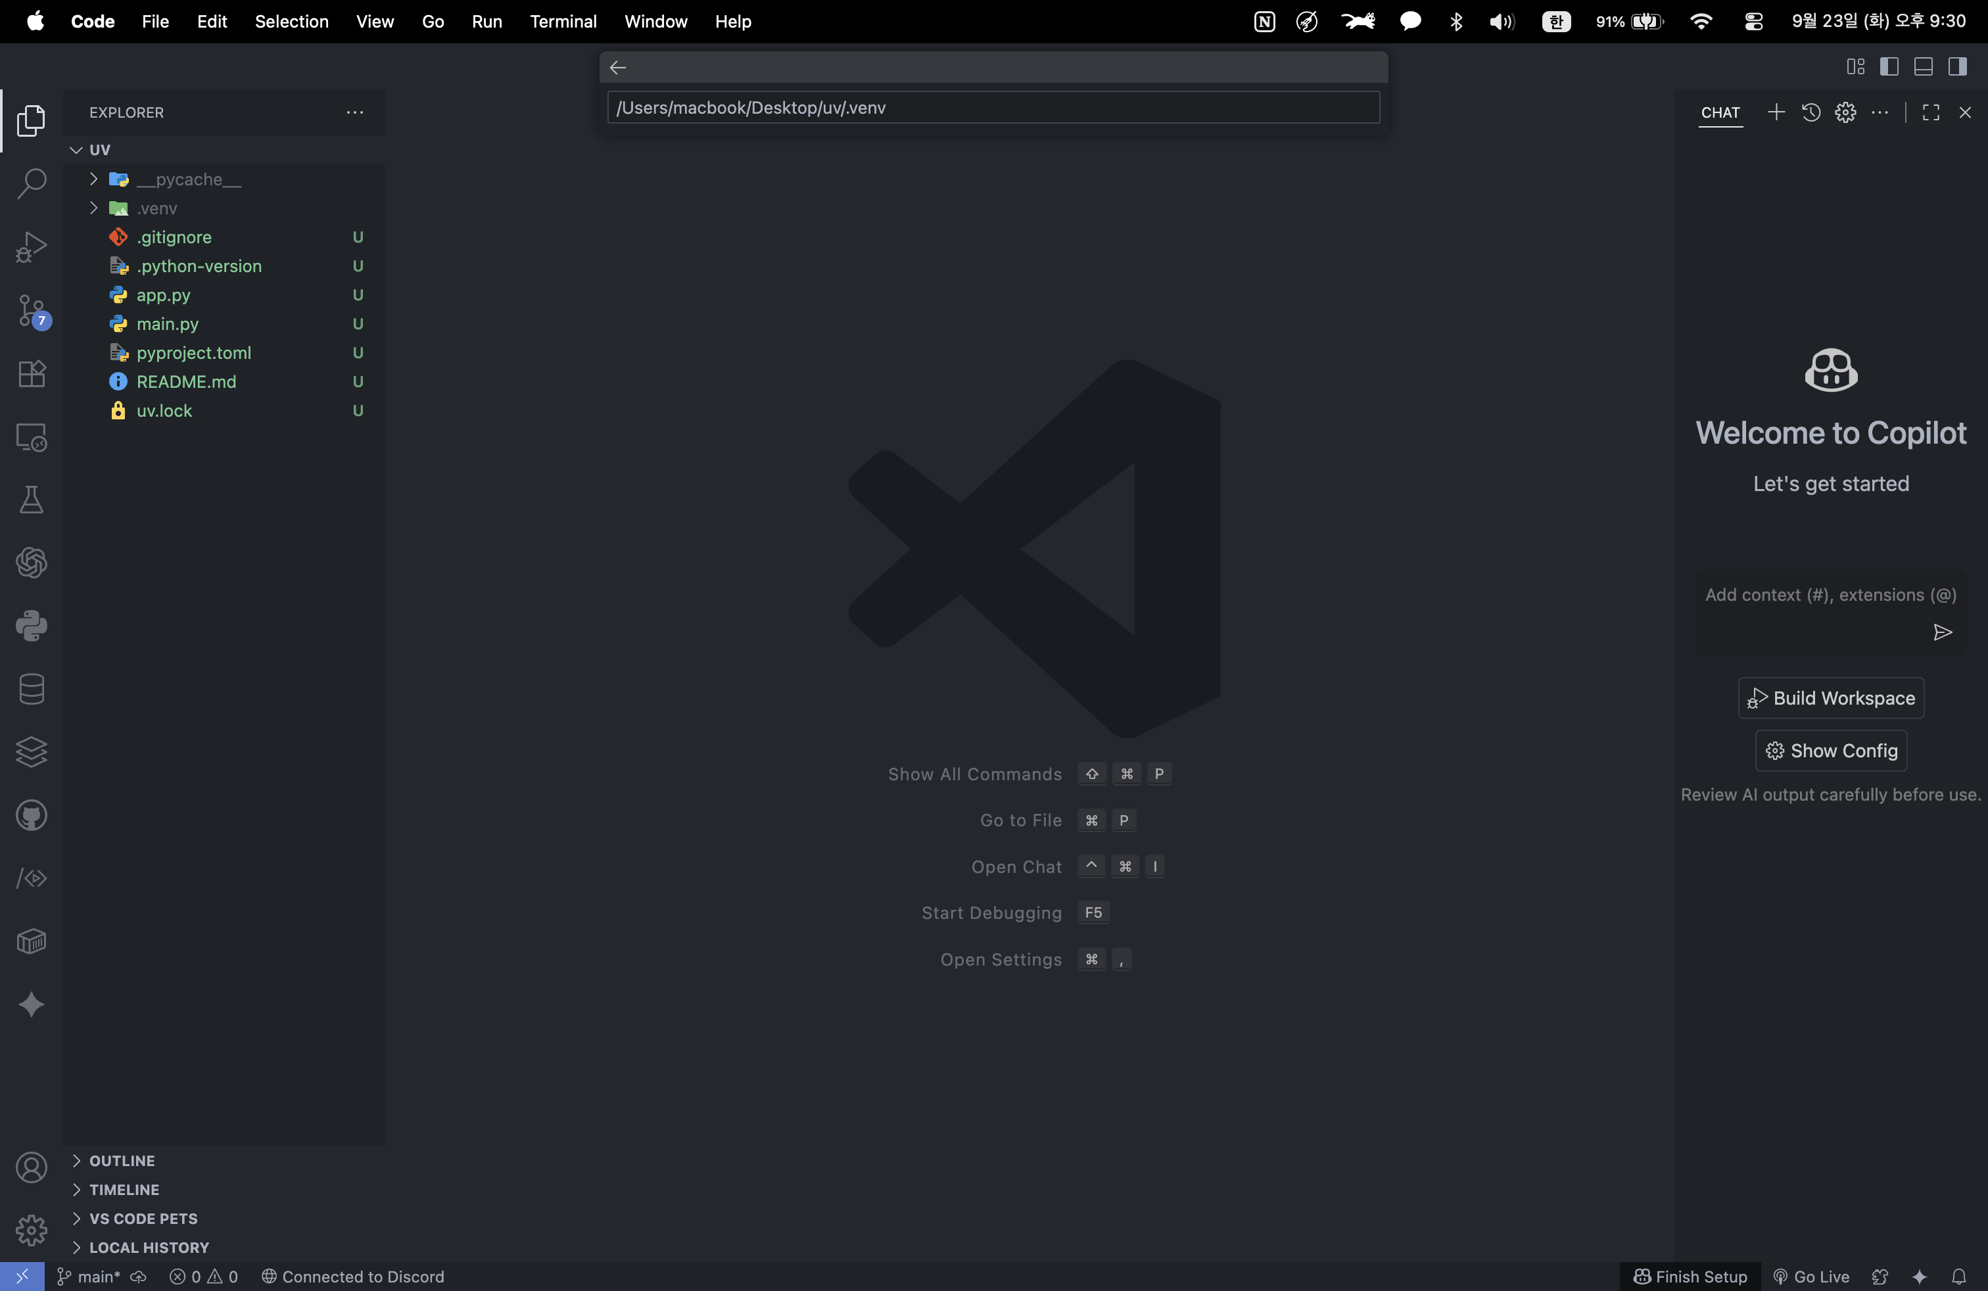This screenshot has height=1291, width=1988.
Task: Toggle primary side bar visibility
Action: point(1889,67)
